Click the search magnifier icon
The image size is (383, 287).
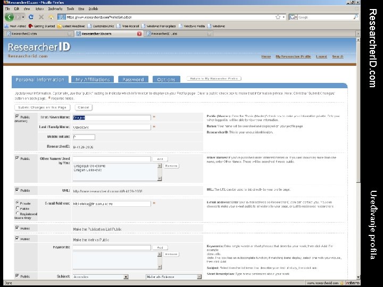pyautogui.click(x=355, y=17)
